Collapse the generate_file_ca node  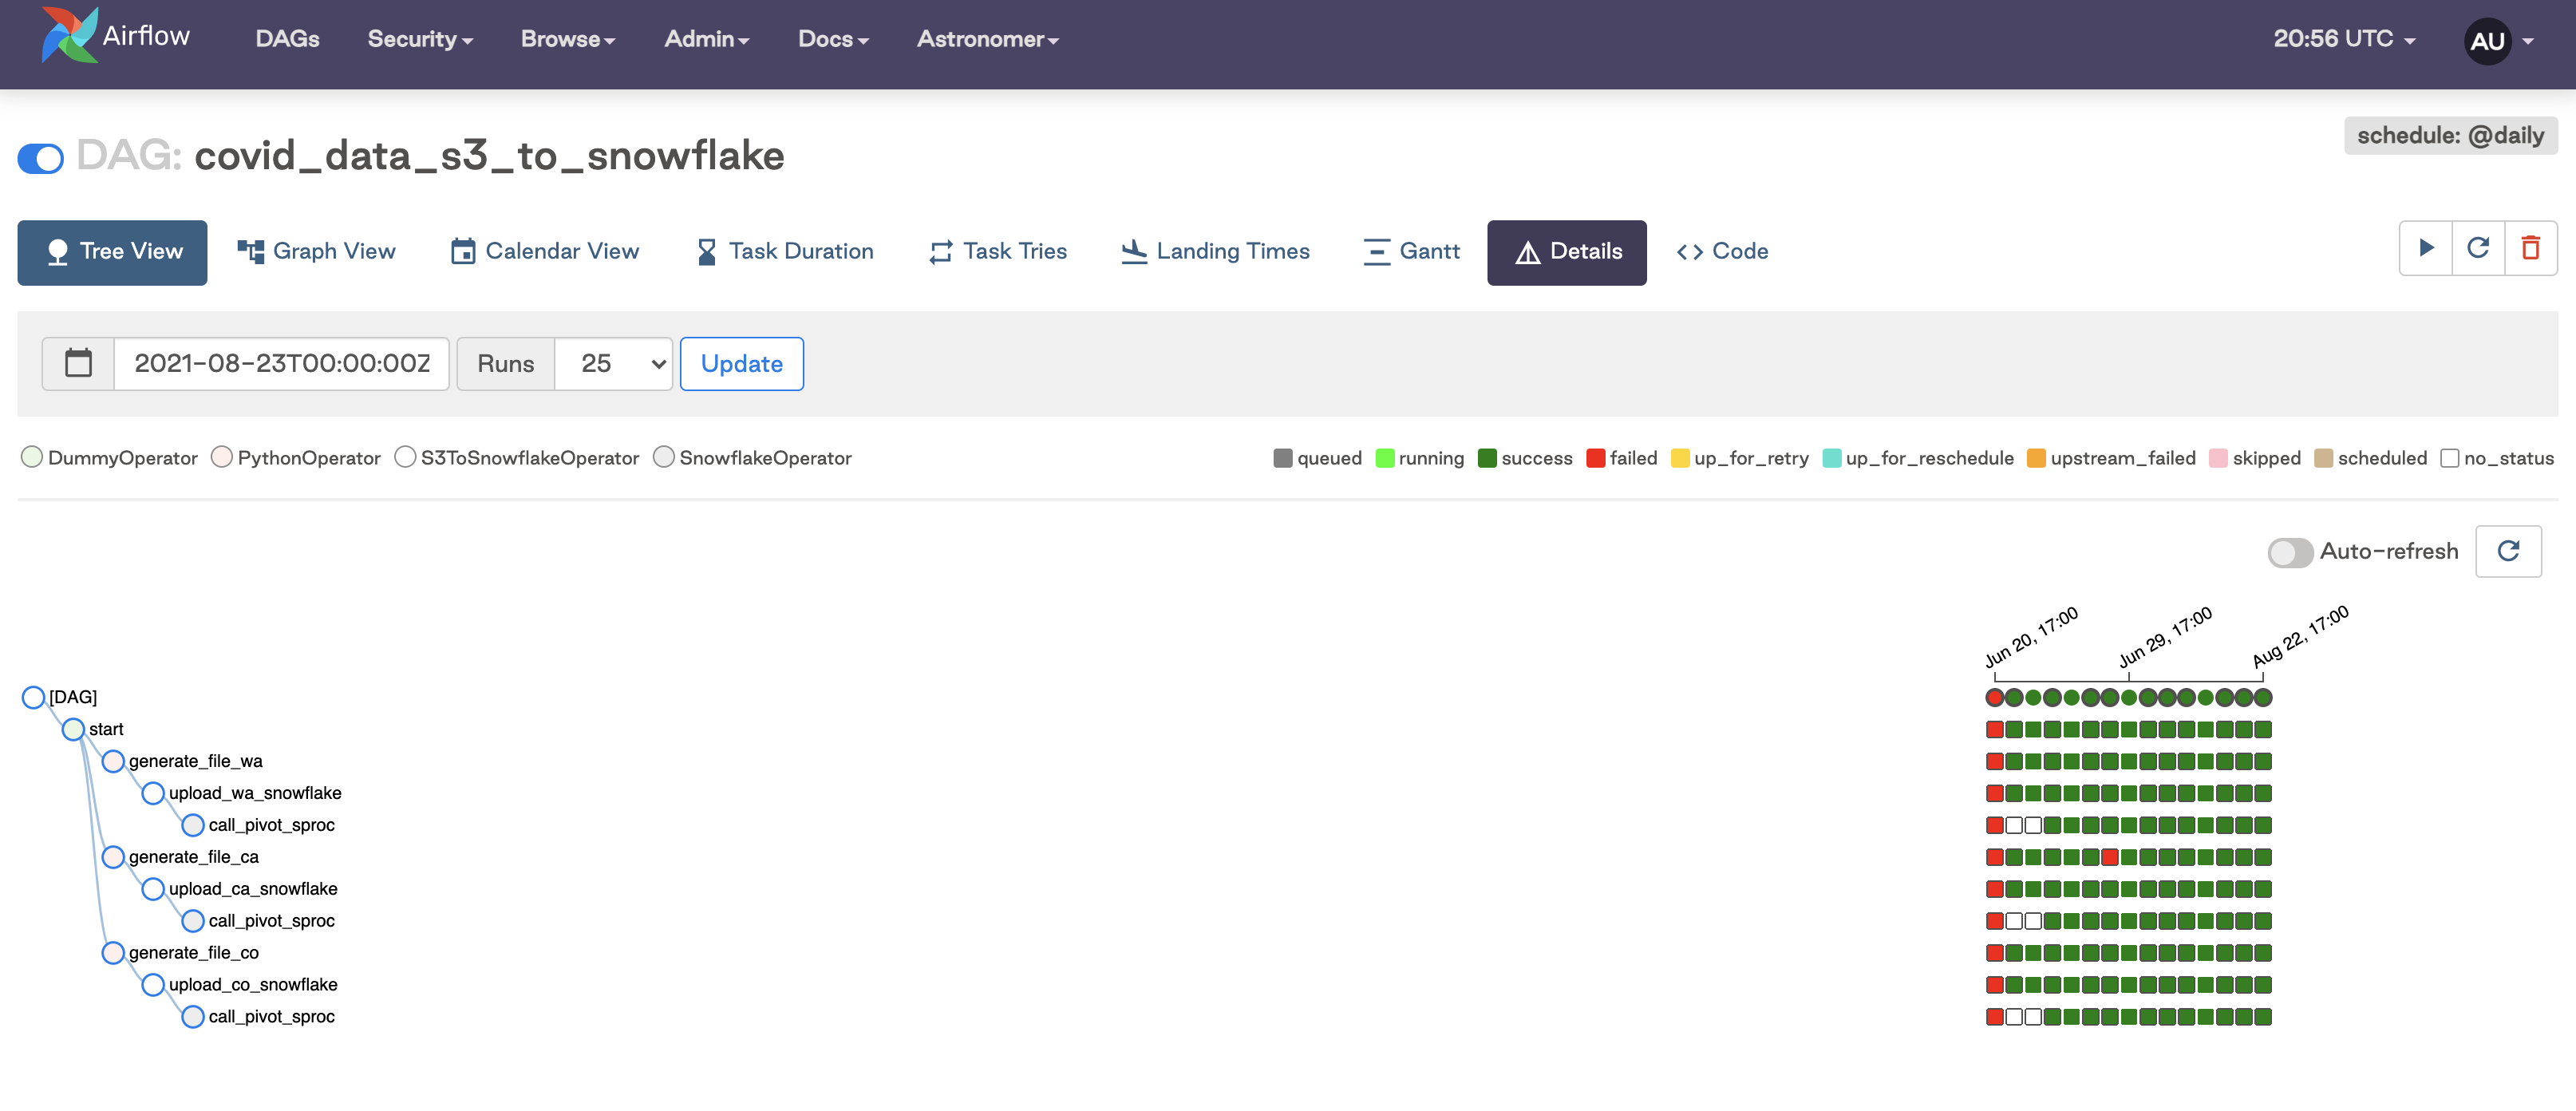pos(113,857)
